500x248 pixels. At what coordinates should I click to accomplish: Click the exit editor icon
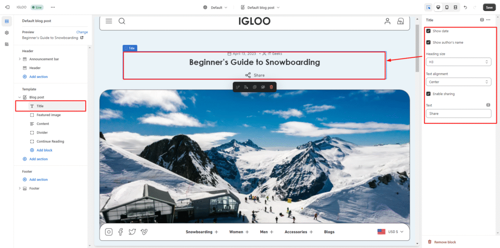tap(7, 7)
